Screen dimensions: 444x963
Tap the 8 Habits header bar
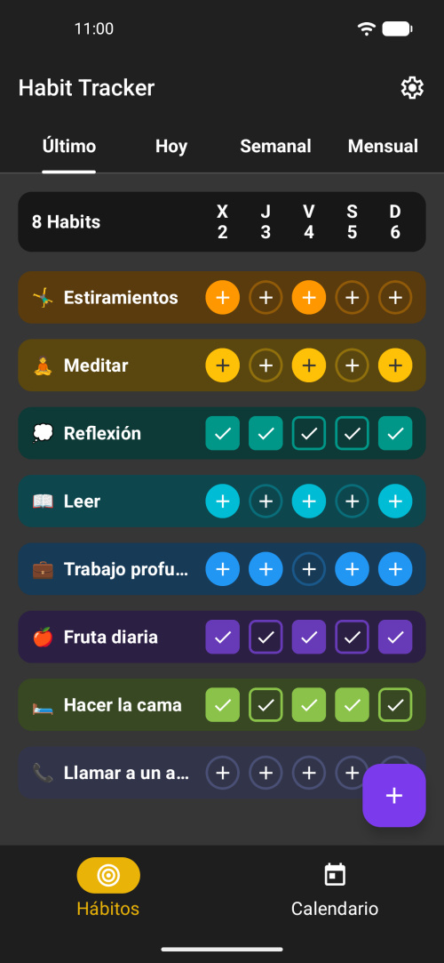[x=222, y=221]
